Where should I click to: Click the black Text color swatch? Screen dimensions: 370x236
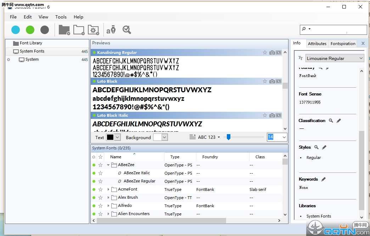tap(110, 137)
